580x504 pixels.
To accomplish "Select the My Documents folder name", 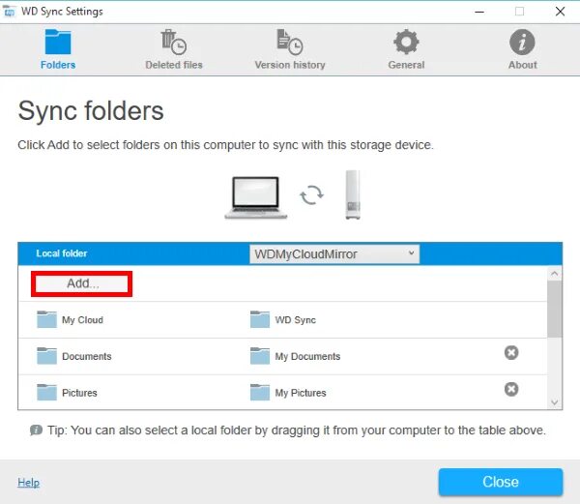I will point(307,356).
